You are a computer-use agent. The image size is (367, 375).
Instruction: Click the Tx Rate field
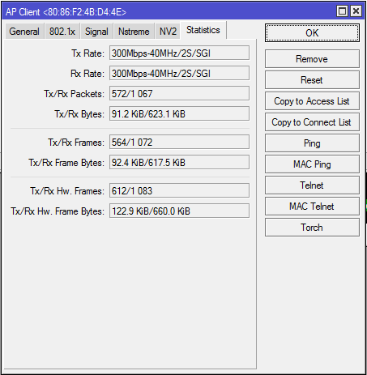(179, 53)
